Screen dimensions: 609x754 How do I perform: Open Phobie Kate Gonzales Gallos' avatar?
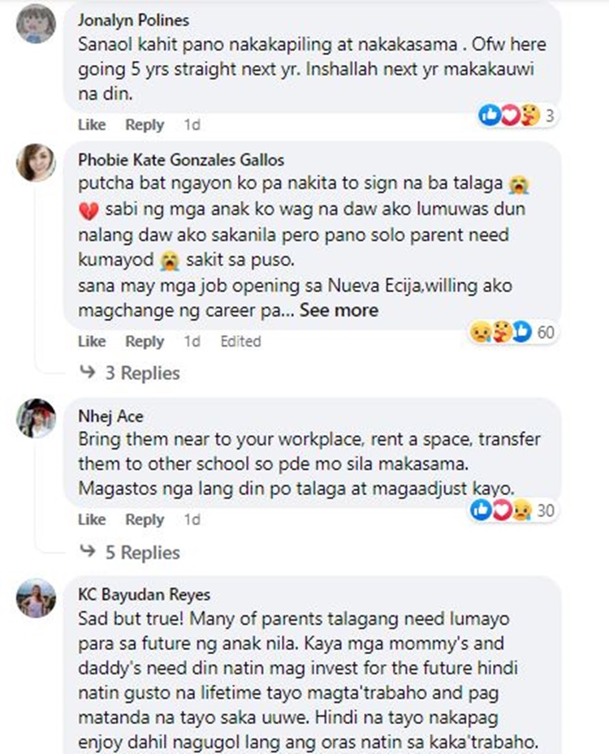click(36, 162)
